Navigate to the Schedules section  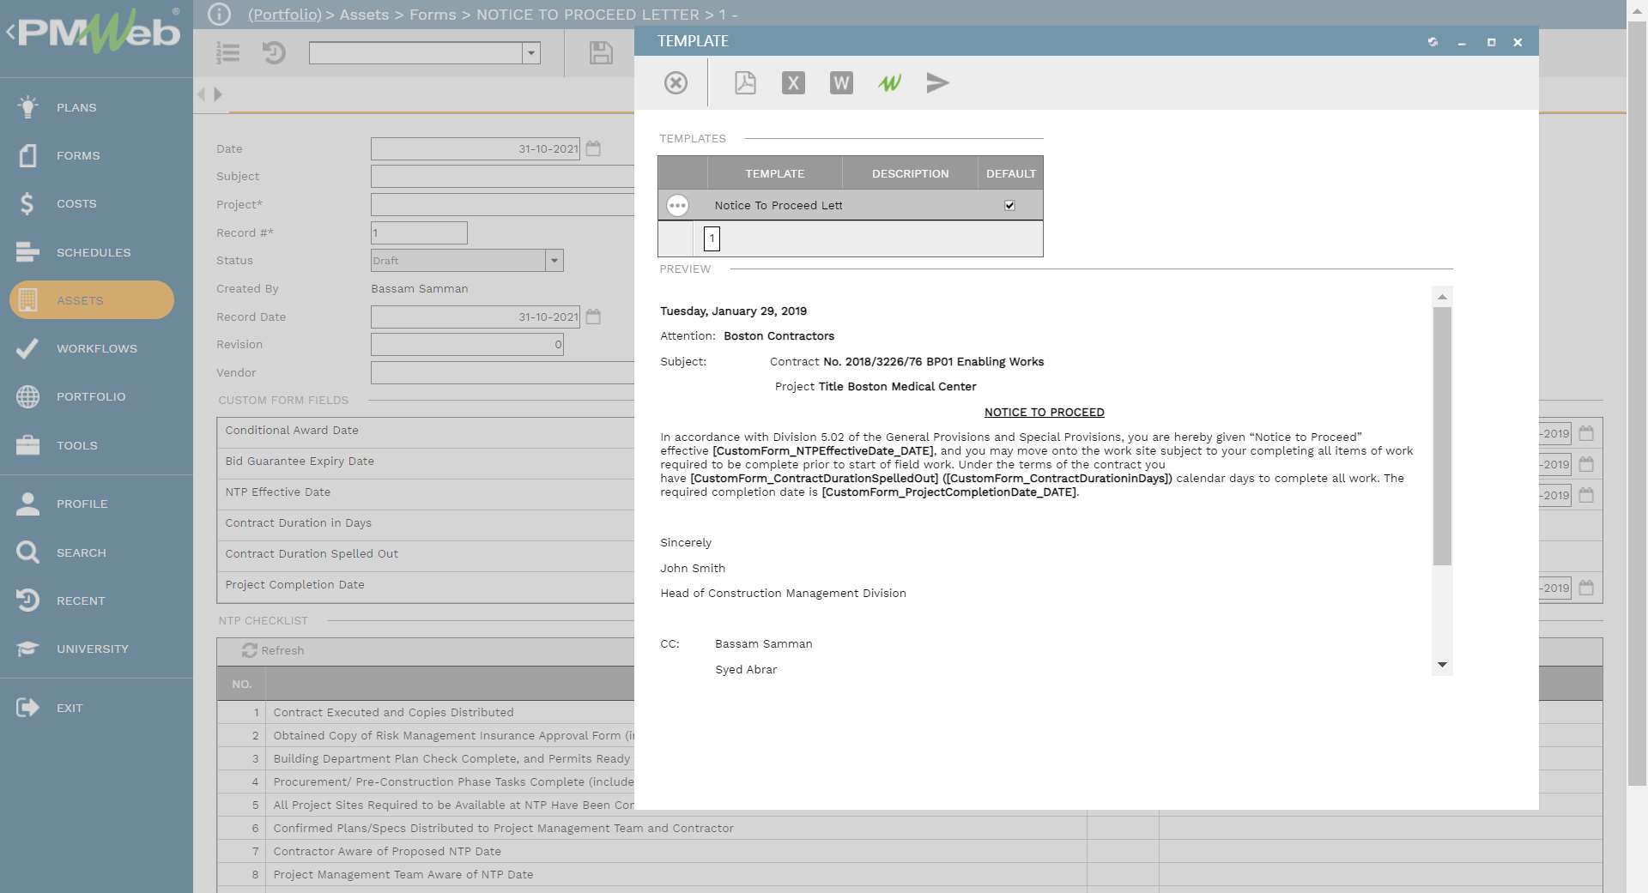tap(94, 252)
